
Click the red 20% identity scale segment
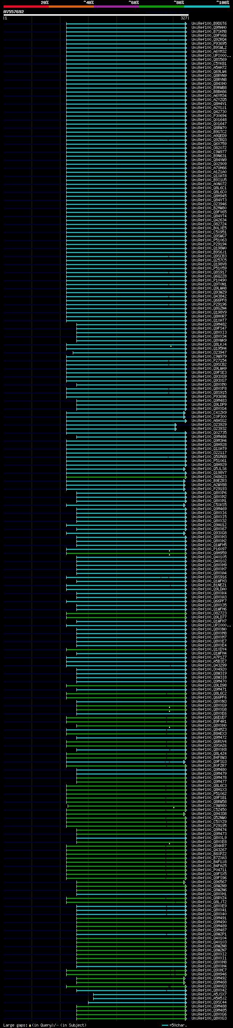26,7
